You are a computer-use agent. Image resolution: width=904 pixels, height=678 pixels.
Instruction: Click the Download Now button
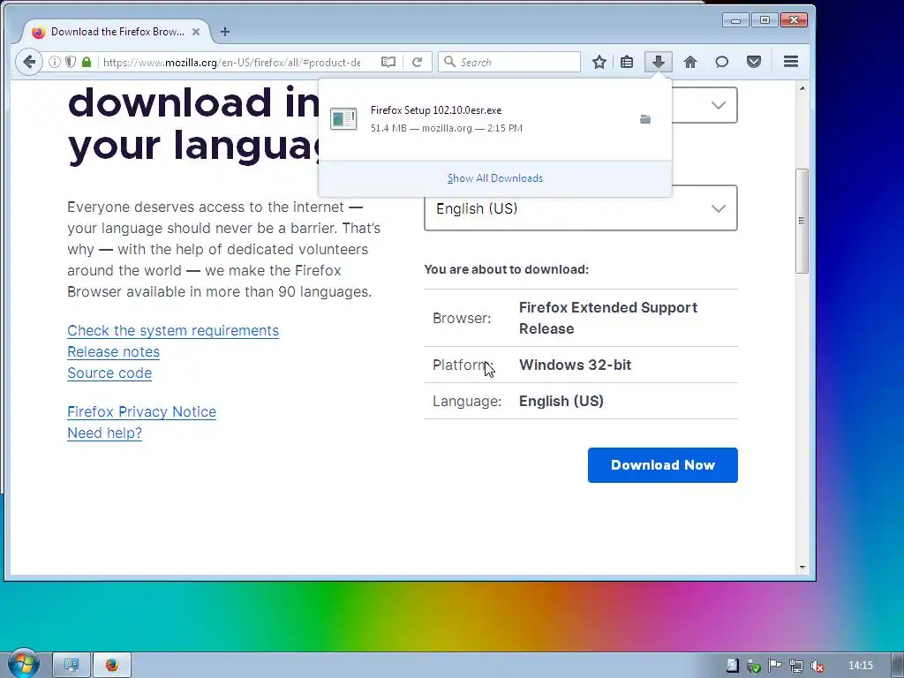(x=662, y=465)
